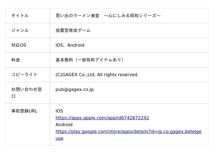Click the pub@gagex.co.jp email address
Image resolution: width=219 pixels, height=154 pixels.
click(74, 90)
